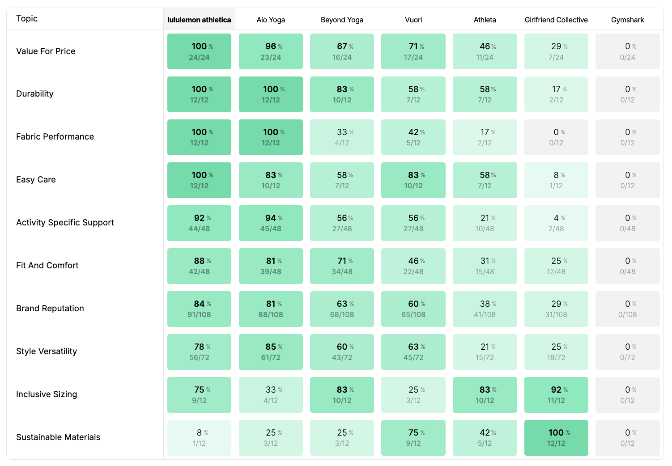Open Beyond Yoga Durability 10/12 cell
The width and height of the screenshot is (672, 466).
pyautogui.click(x=342, y=94)
